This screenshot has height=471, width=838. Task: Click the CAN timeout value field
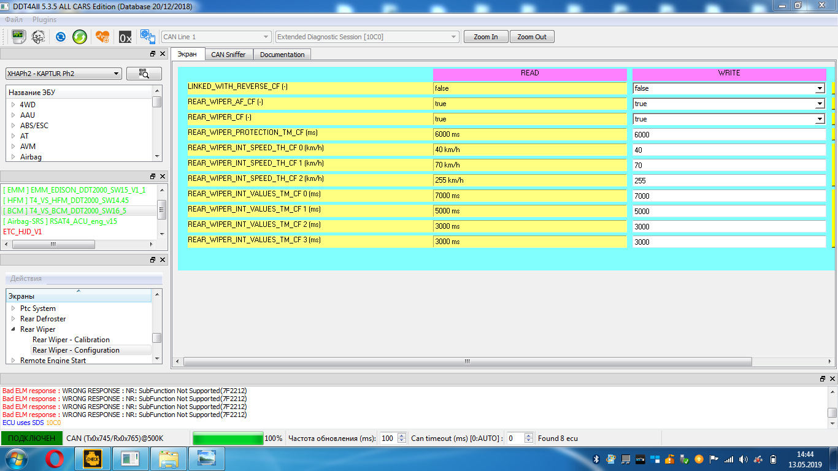(x=515, y=438)
